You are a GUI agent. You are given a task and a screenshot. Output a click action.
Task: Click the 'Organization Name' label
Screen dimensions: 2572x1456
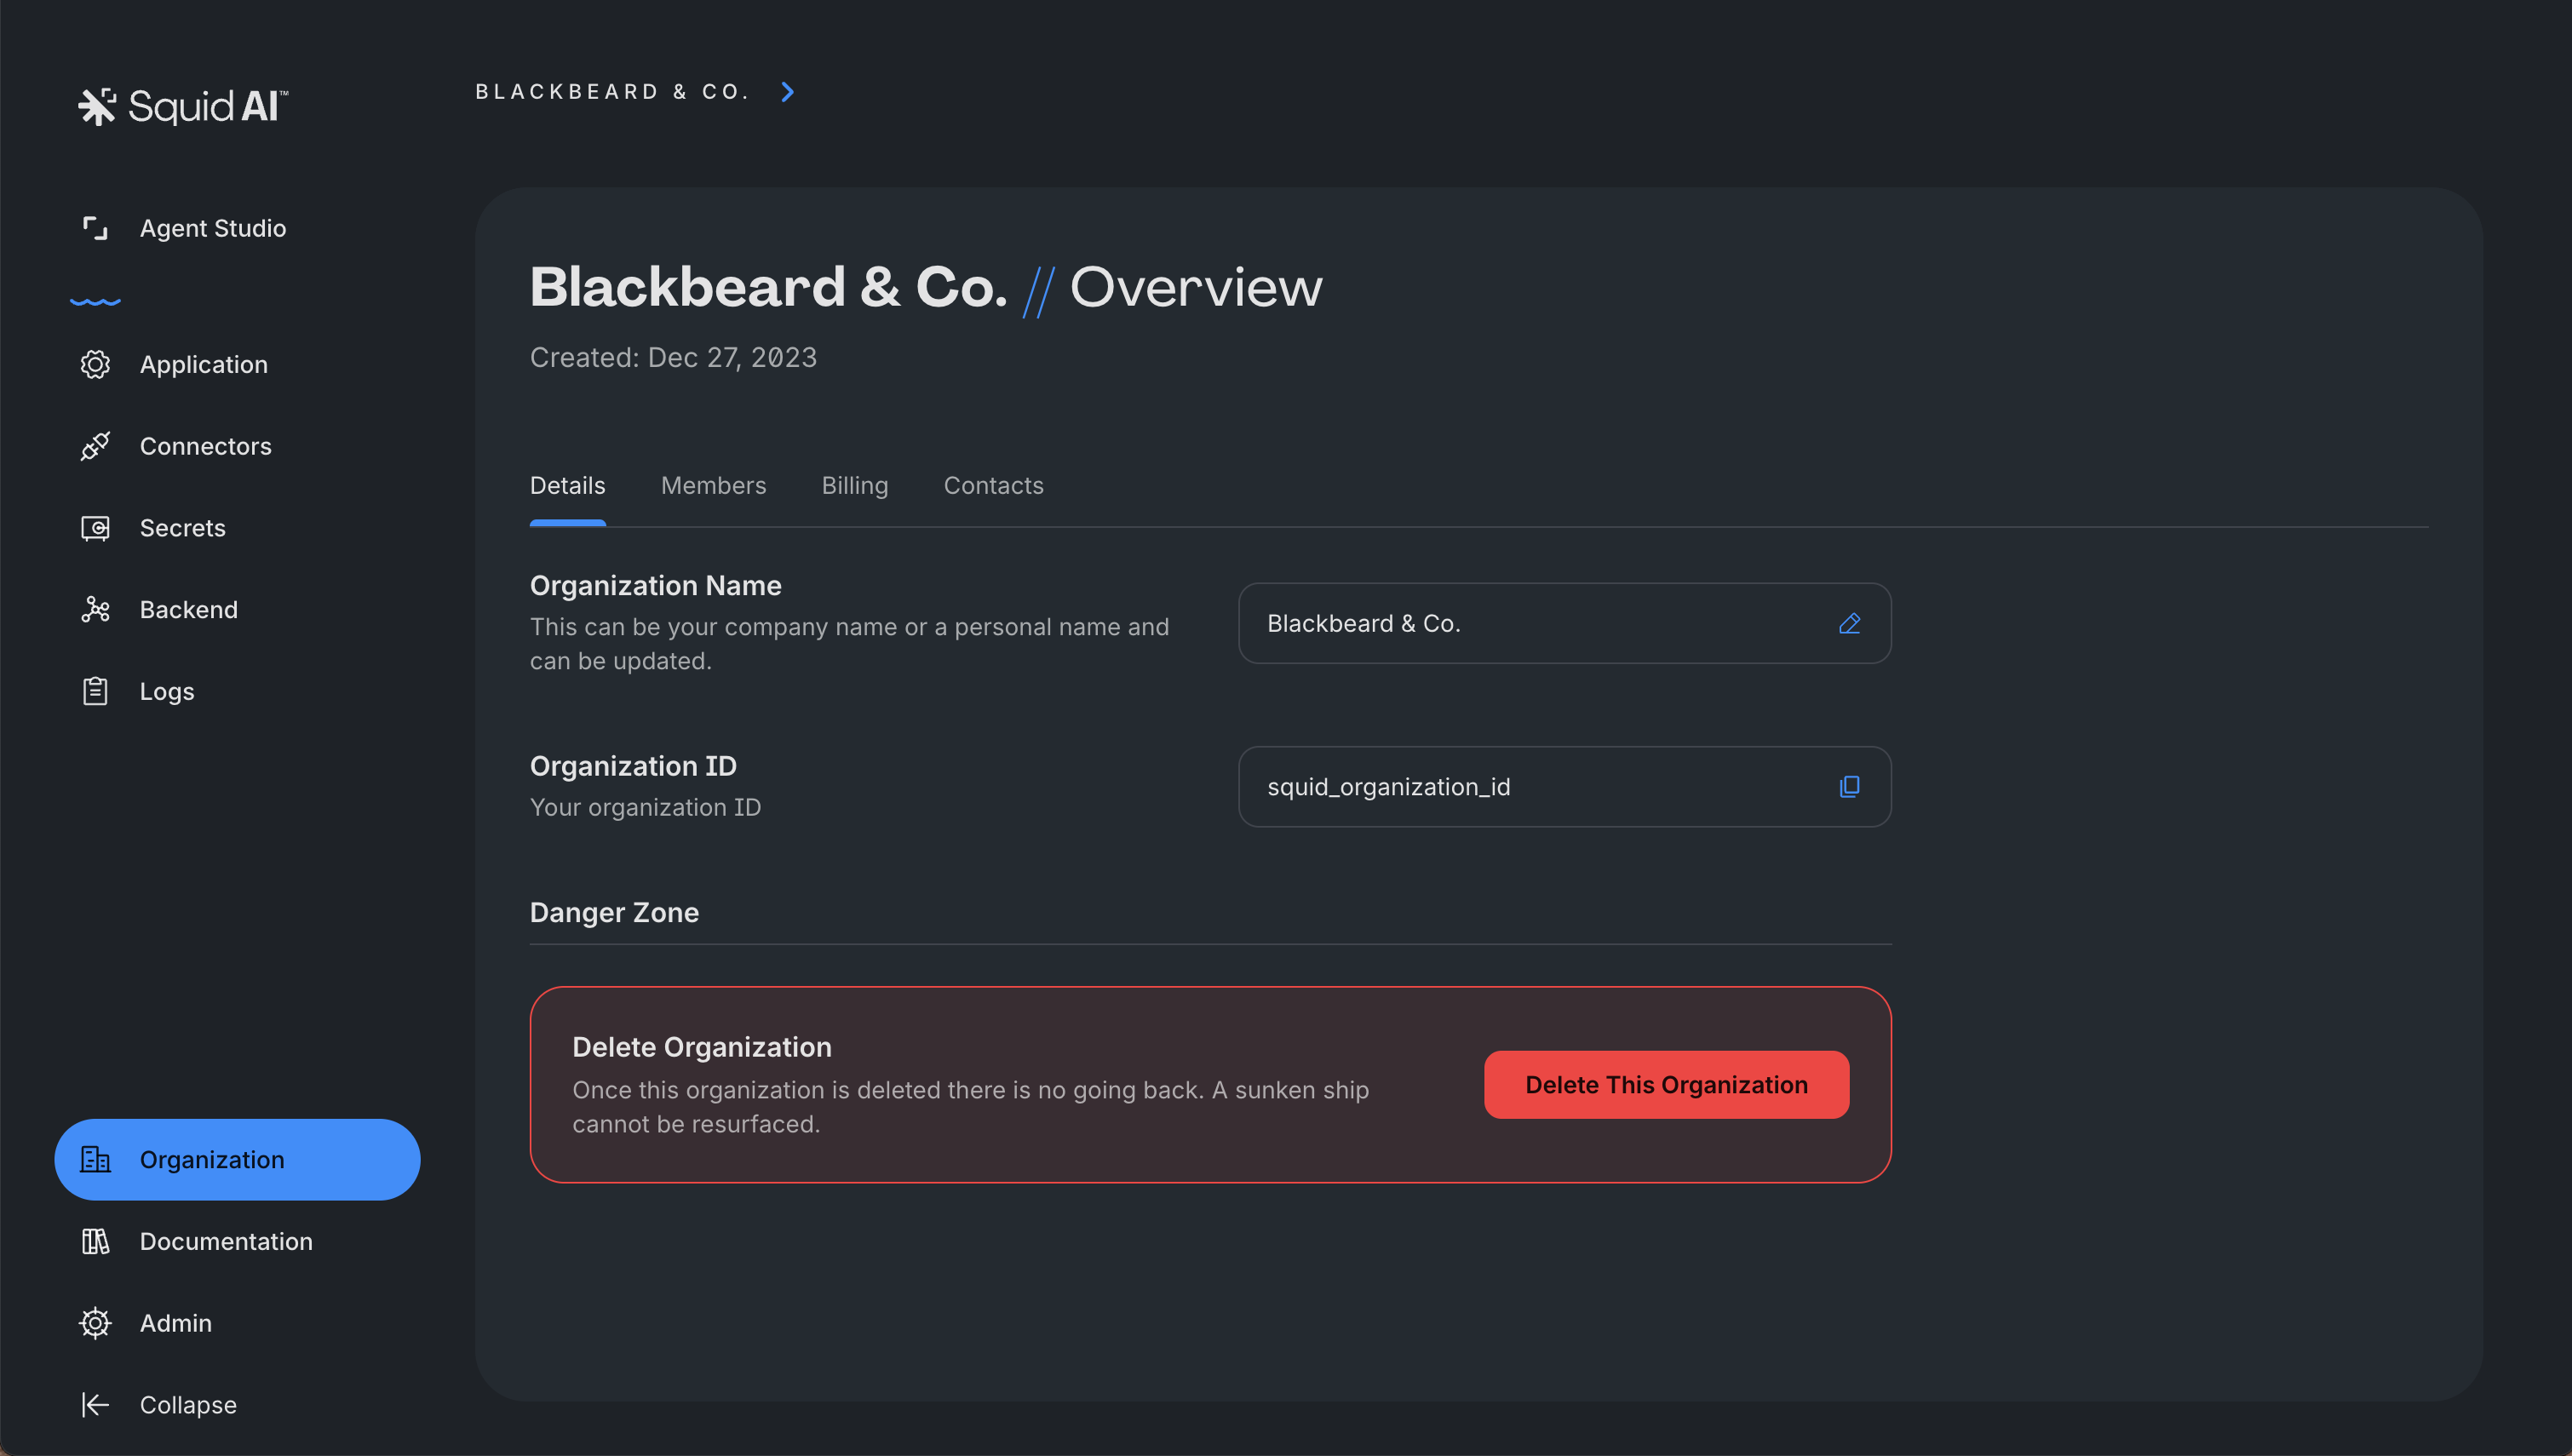[656, 585]
